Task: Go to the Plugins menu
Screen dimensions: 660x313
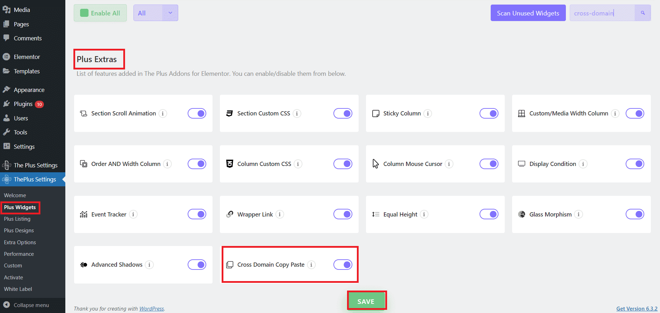Action: [23, 104]
